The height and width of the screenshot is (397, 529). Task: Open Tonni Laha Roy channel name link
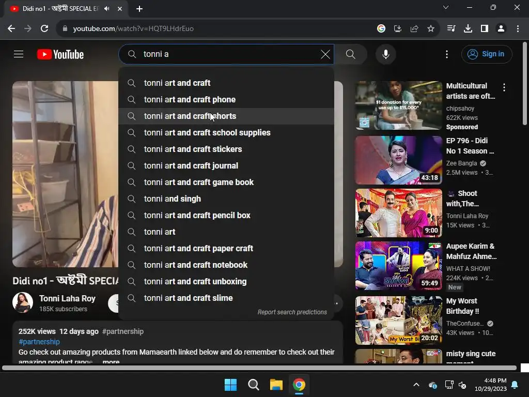(67, 298)
